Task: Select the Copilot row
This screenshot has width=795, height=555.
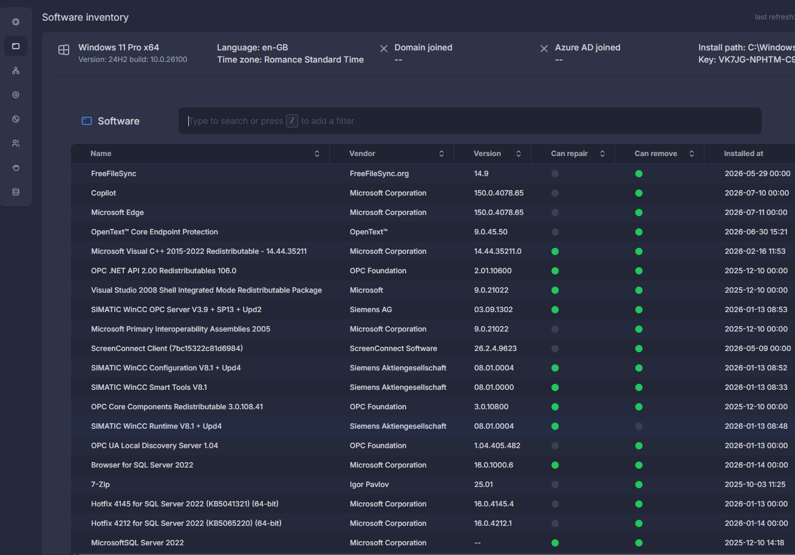Action: click(x=433, y=193)
